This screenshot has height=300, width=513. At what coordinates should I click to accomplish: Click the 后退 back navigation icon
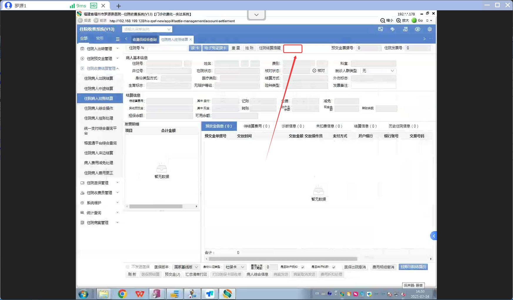coord(80,21)
